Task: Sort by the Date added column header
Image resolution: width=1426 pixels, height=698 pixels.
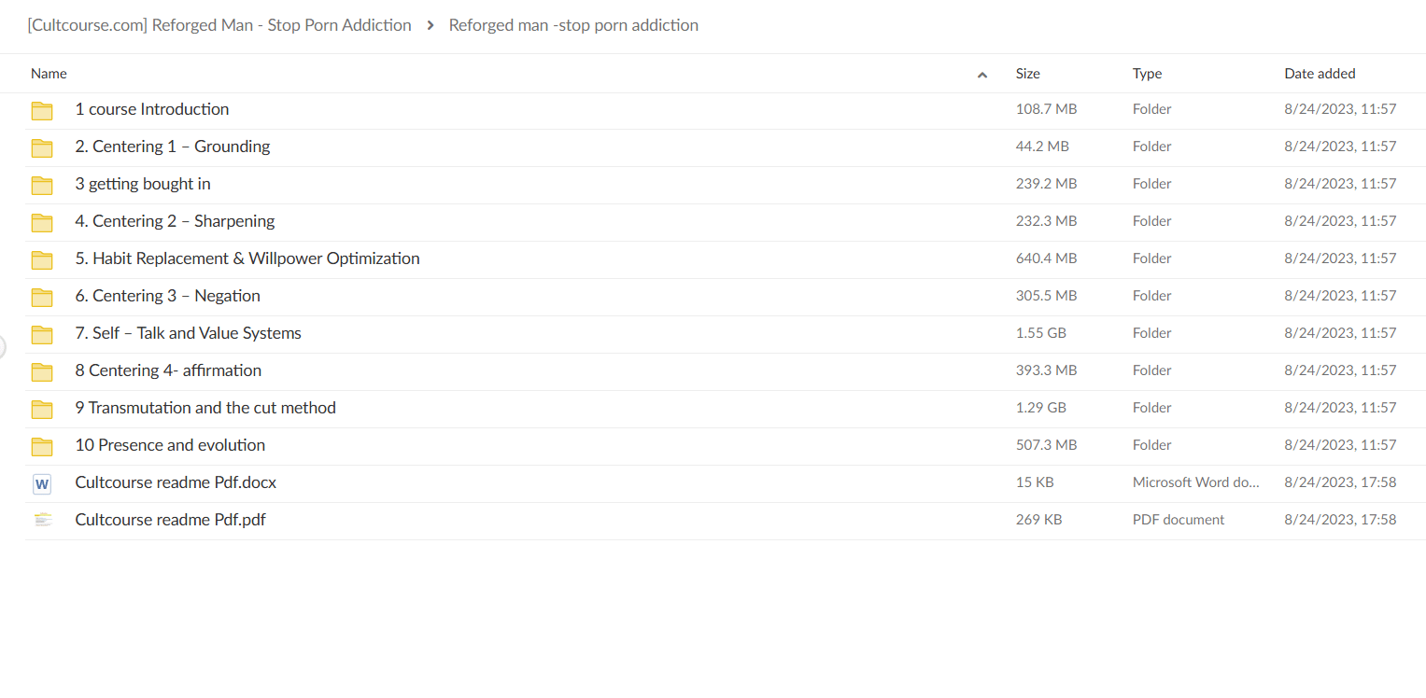Action: tap(1320, 74)
